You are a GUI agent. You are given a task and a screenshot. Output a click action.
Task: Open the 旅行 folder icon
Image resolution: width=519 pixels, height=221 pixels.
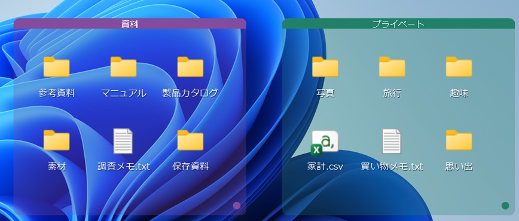[x=392, y=67]
